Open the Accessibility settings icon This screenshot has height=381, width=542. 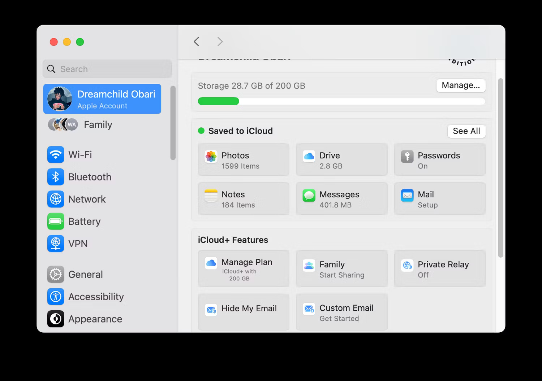click(55, 297)
